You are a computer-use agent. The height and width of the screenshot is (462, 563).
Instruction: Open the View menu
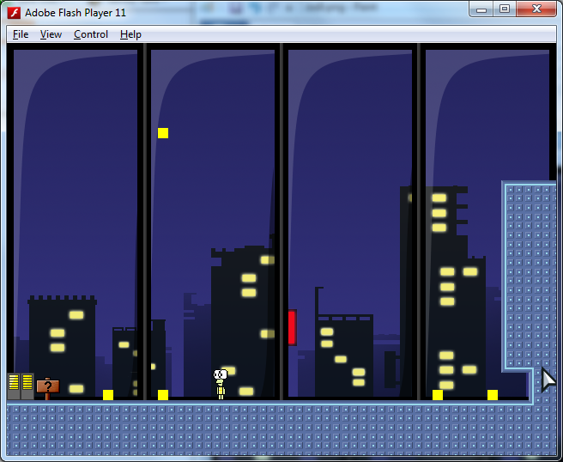click(51, 34)
